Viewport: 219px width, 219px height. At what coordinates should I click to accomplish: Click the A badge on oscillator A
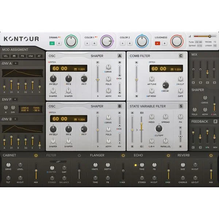pyautogui.click(x=120, y=56)
